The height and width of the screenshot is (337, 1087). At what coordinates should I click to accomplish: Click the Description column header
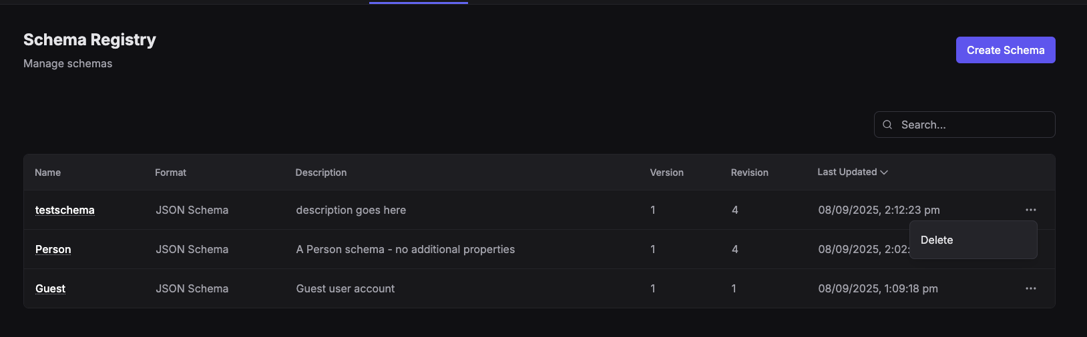(321, 172)
